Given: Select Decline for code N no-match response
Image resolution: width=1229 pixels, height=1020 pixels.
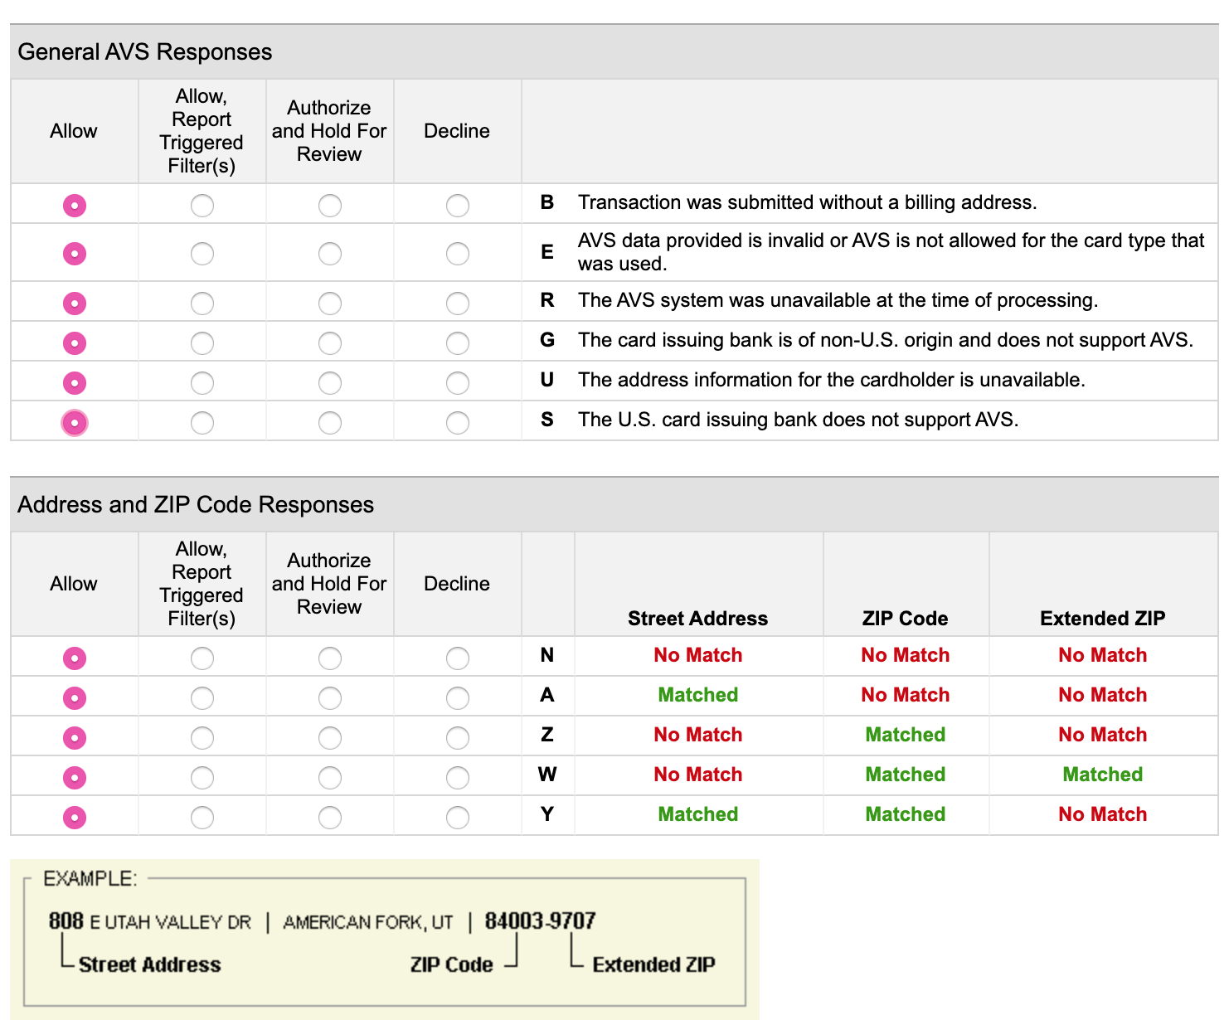Looking at the screenshot, I should click(x=457, y=658).
